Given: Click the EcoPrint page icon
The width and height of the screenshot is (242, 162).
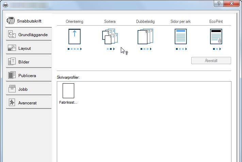Looking at the screenshot, I should (216, 36).
